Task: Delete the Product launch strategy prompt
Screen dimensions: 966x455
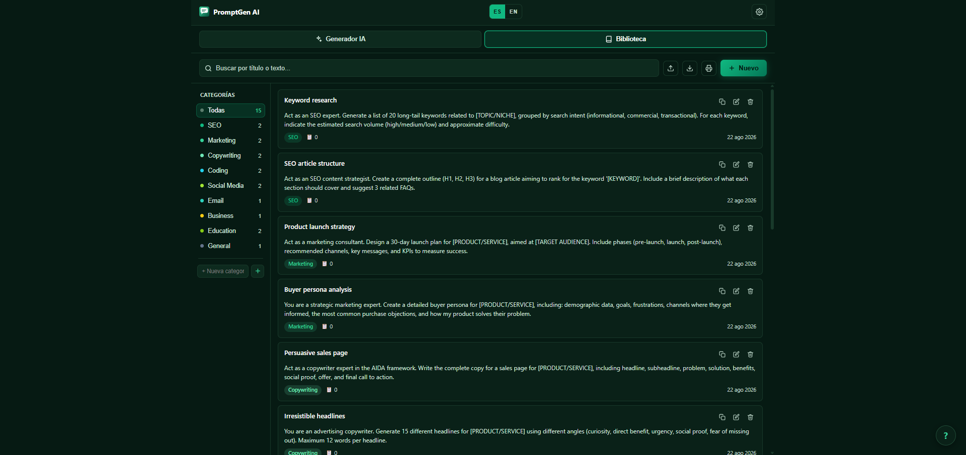Action: pos(750,227)
